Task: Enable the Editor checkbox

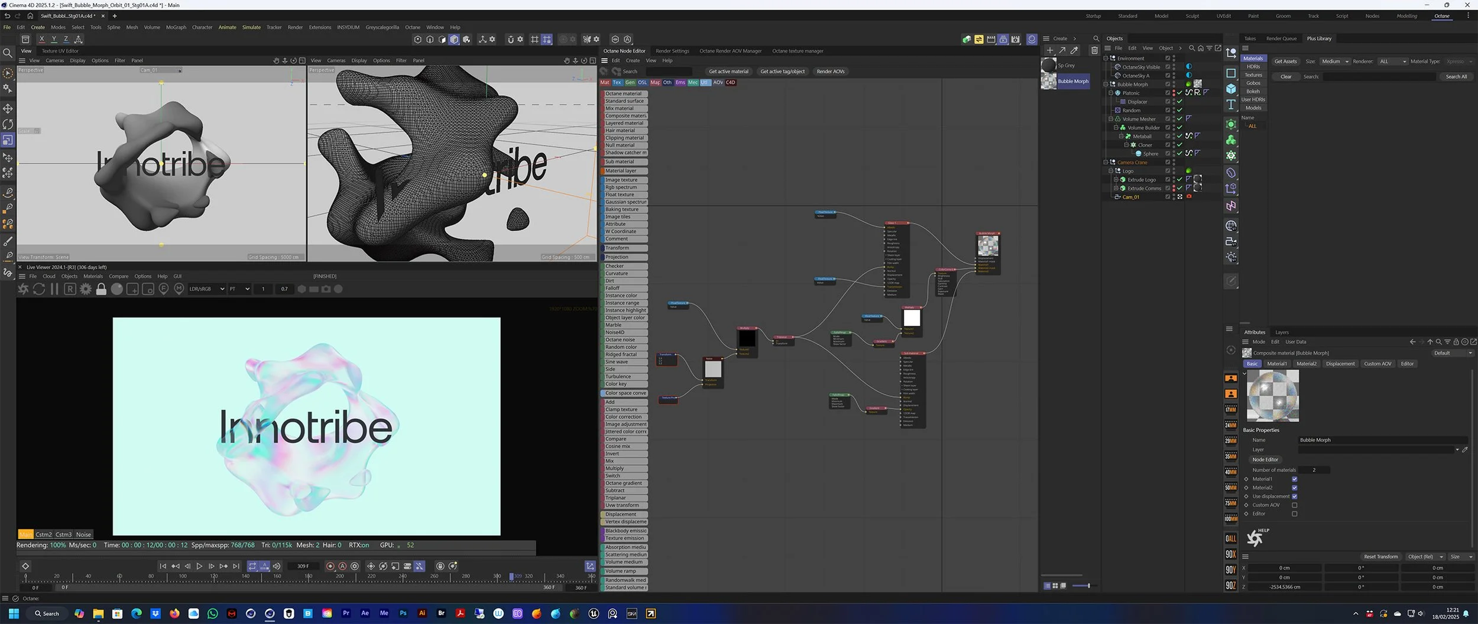Action: click(x=1294, y=514)
